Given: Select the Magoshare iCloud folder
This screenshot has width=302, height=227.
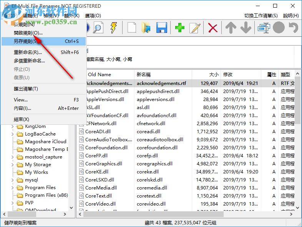Looking at the screenshot, I should (46, 142).
